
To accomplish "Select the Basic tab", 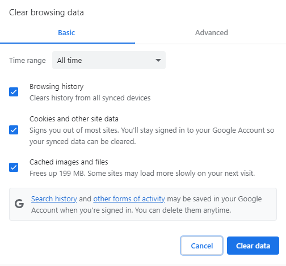I will (x=66, y=33).
